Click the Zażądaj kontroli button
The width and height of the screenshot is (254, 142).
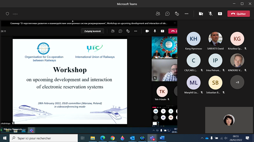(x=92, y=31)
